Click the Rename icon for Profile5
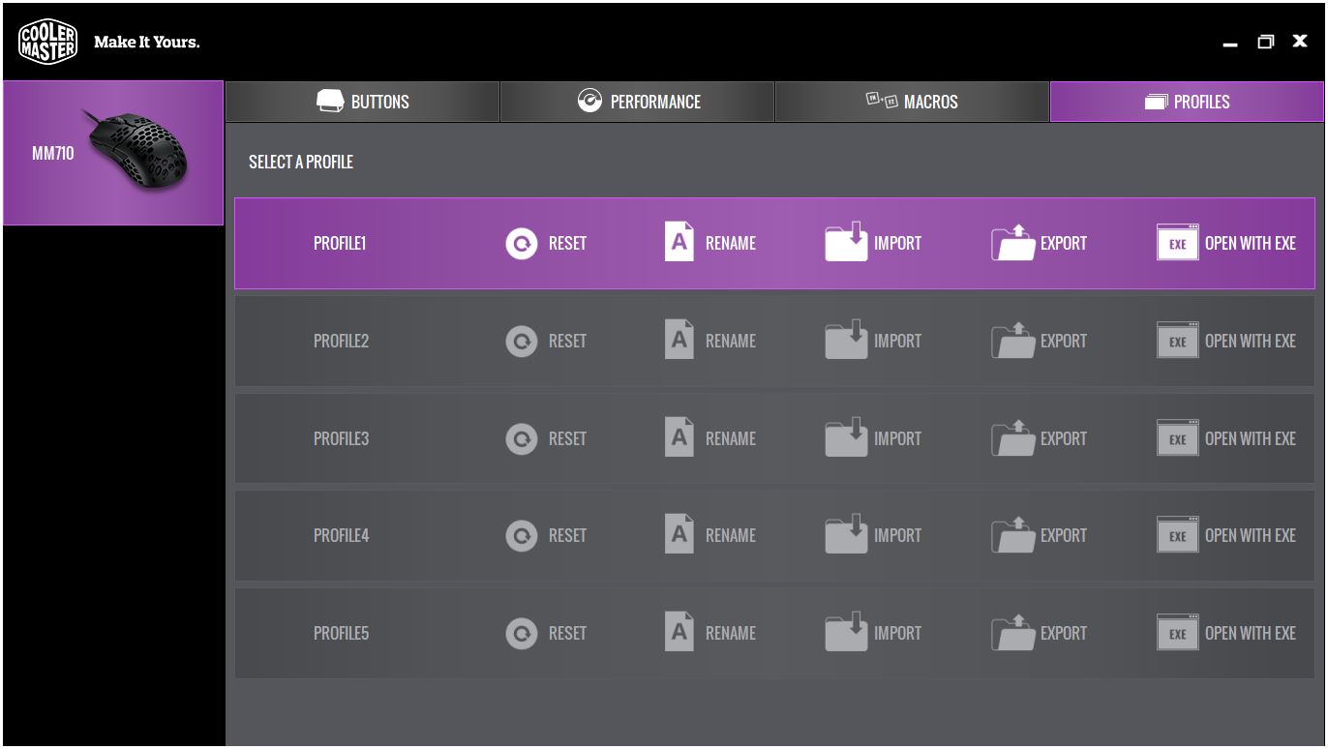 click(x=678, y=633)
